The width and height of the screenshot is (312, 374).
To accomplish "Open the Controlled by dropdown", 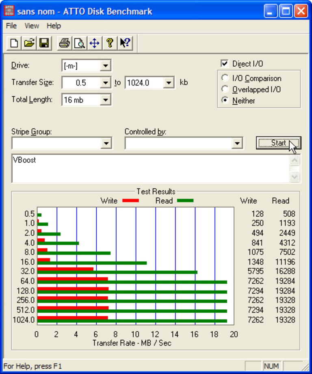I will click(237, 144).
